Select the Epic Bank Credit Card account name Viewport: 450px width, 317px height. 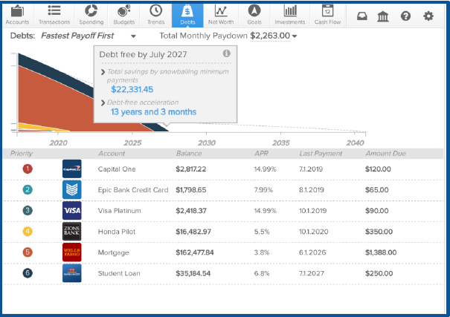[133, 190]
